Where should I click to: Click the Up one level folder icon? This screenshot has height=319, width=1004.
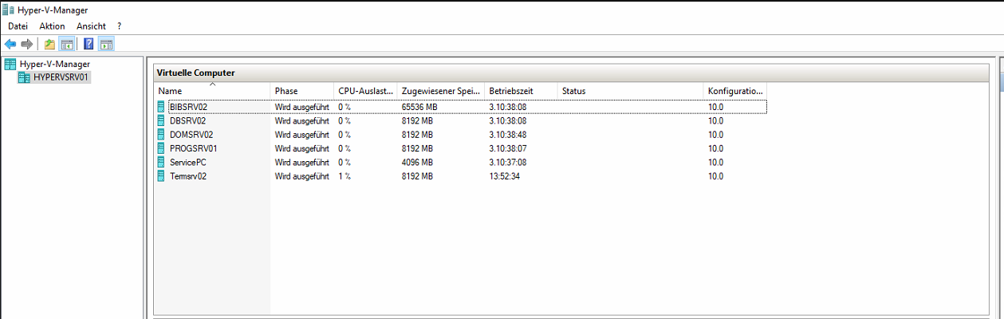[x=49, y=44]
